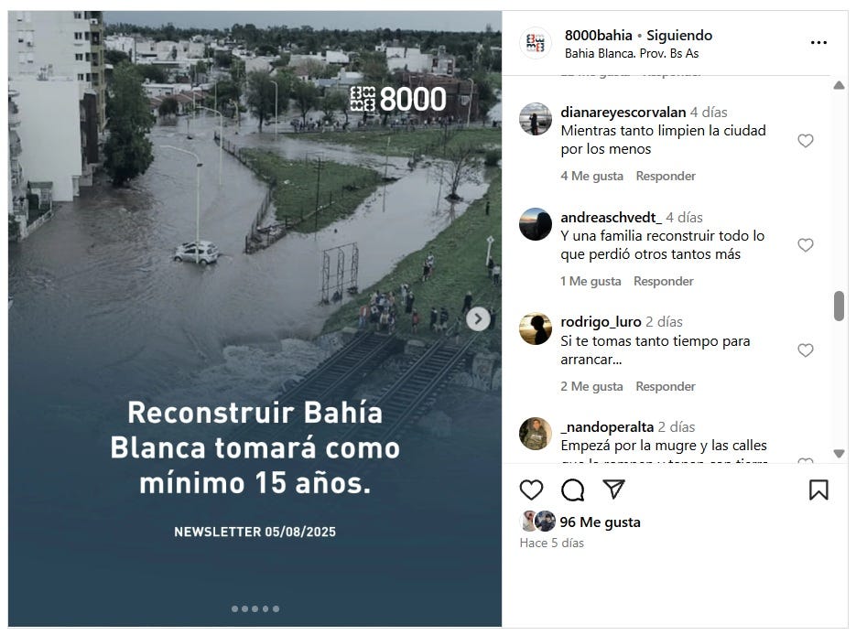Open the Bahia Blanca location link
856x635 pixels.
click(x=632, y=53)
